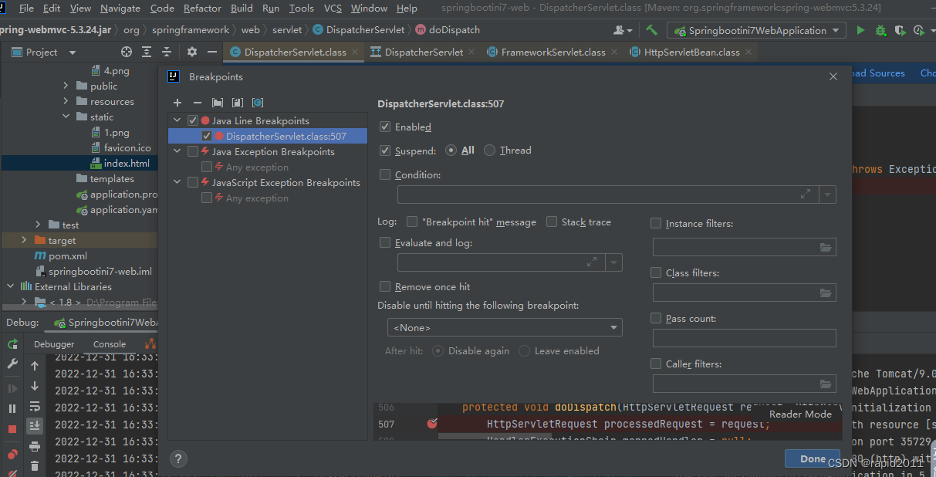Open Project panel gear settings
The height and width of the screenshot is (477, 936).
coord(192,52)
